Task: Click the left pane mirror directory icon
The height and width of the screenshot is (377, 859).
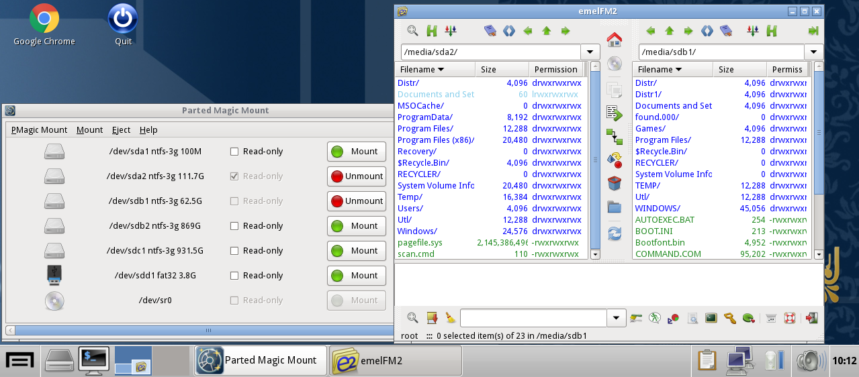Action: click(x=508, y=31)
